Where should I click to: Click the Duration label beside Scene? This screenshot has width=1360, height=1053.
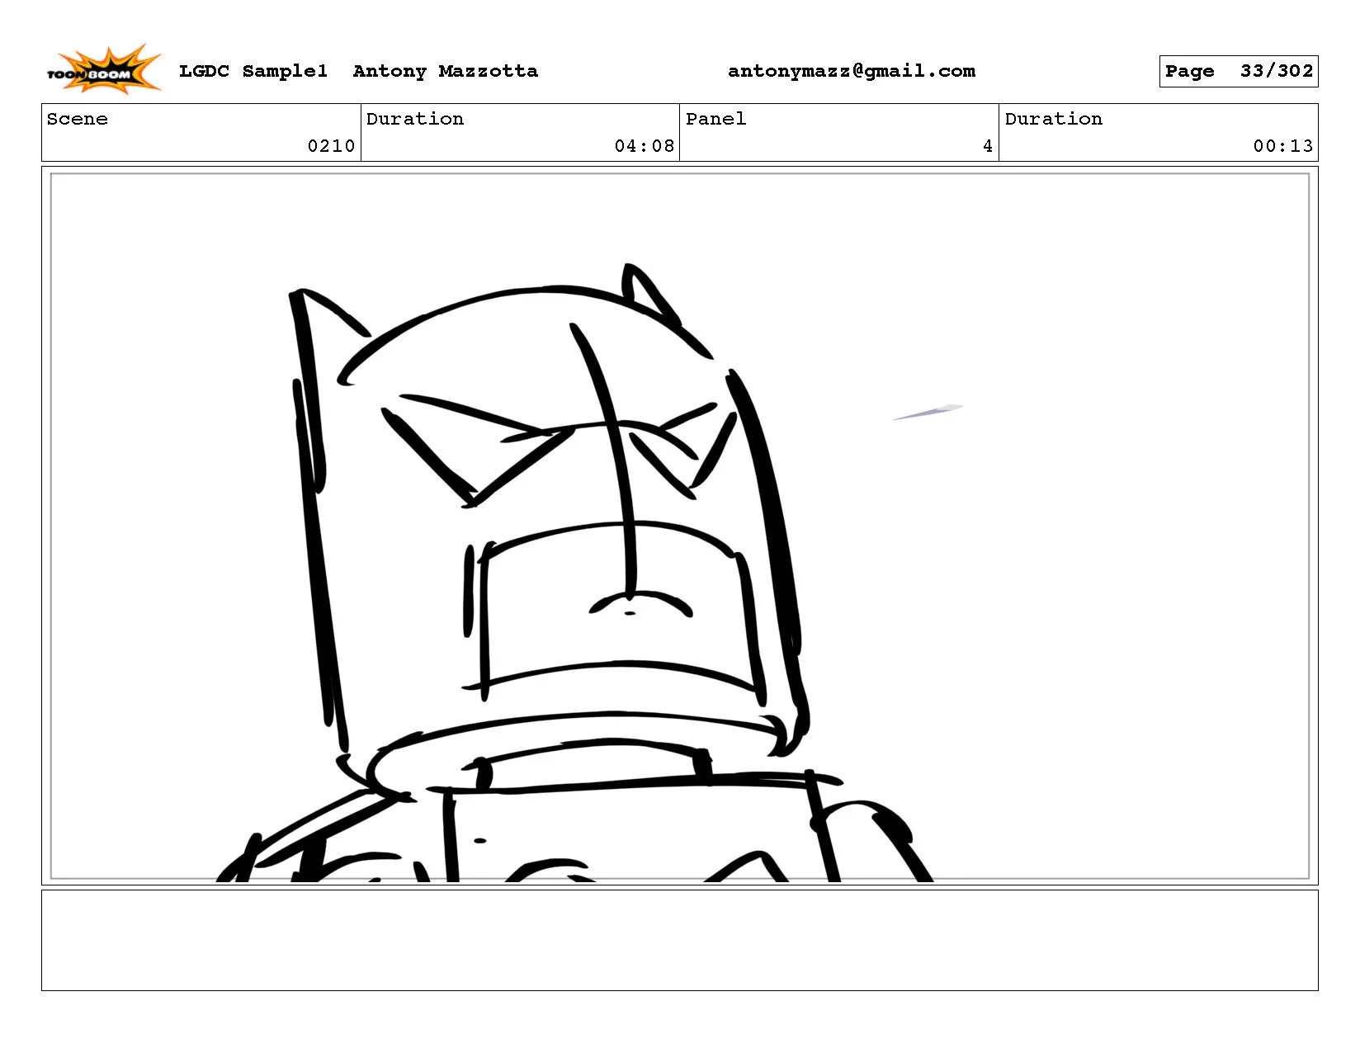(415, 119)
